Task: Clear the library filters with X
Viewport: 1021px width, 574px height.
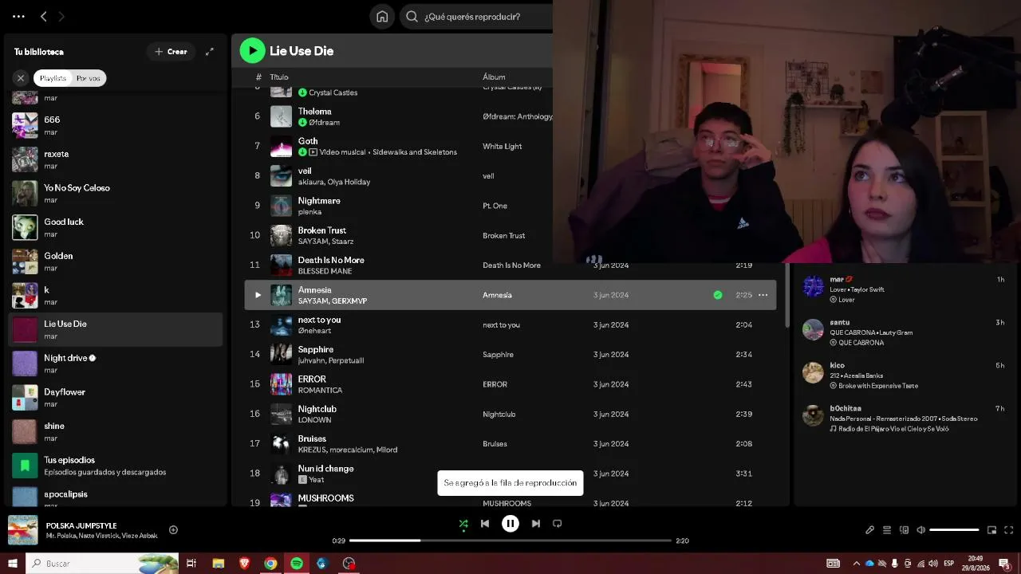Action: 21,78
